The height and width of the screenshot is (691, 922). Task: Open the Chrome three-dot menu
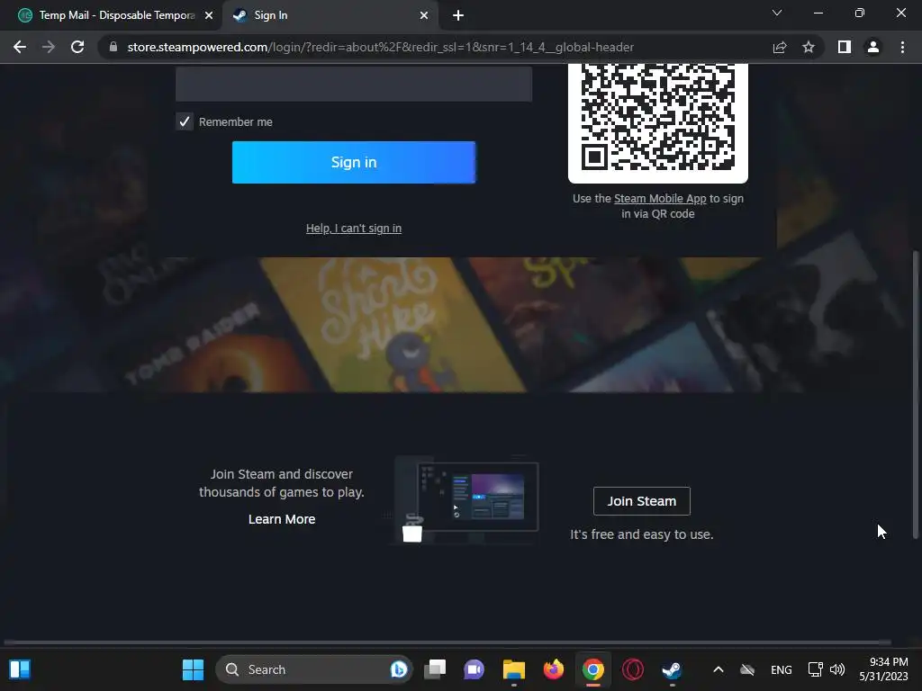pyautogui.click(x=902, y=47)
